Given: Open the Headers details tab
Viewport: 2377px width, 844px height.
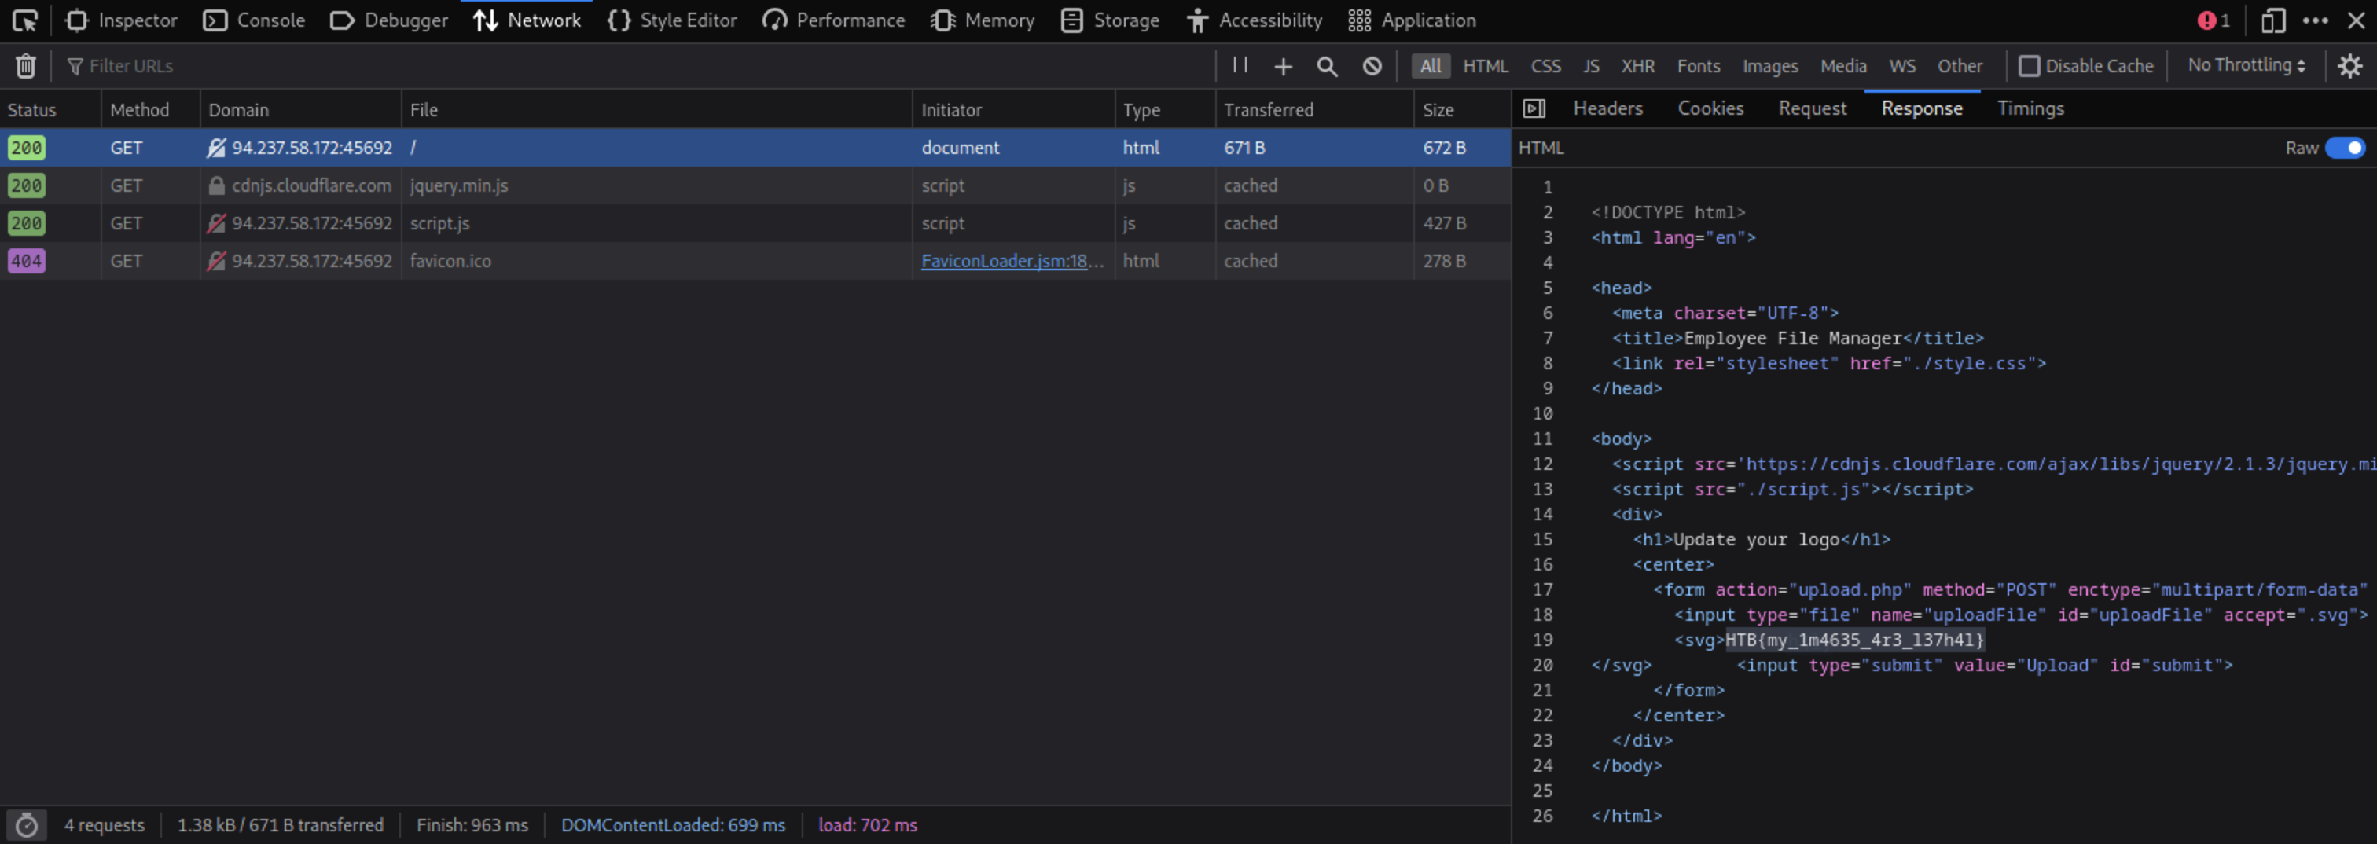Looking at the screenshot, I should tap(1607, 108).
